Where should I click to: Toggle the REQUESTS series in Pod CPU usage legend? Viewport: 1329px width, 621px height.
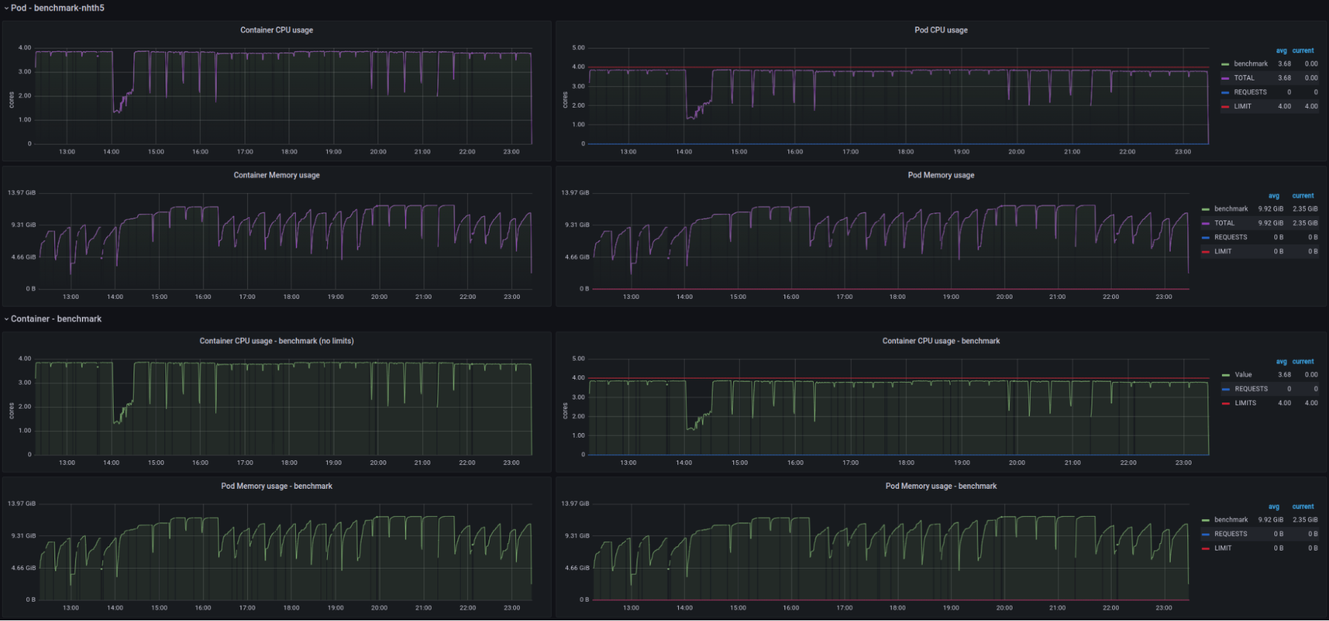1250,92
